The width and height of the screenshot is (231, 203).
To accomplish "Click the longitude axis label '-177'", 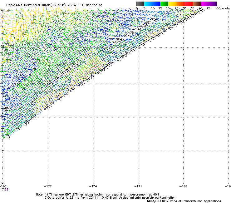I will point(48,186).
